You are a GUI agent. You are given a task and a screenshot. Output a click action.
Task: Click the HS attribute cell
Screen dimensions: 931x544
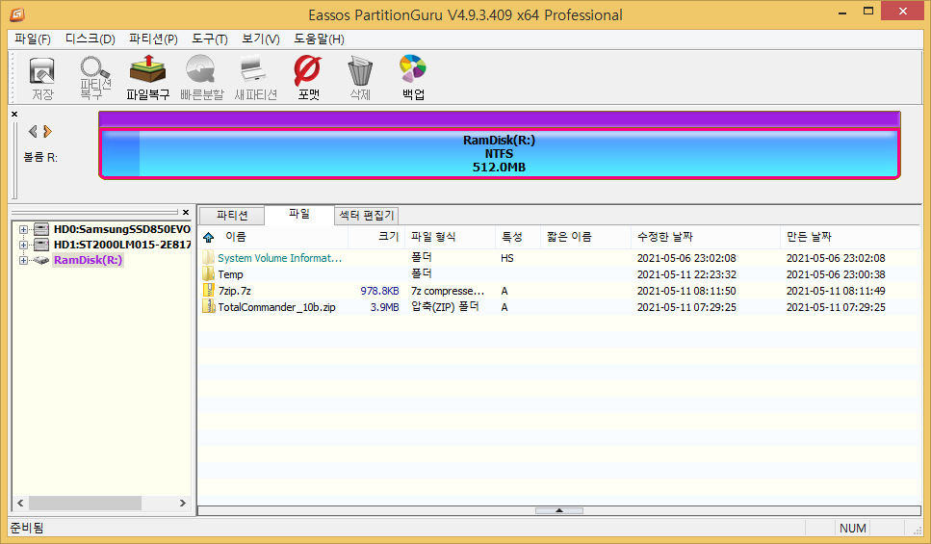click(507, 258)
